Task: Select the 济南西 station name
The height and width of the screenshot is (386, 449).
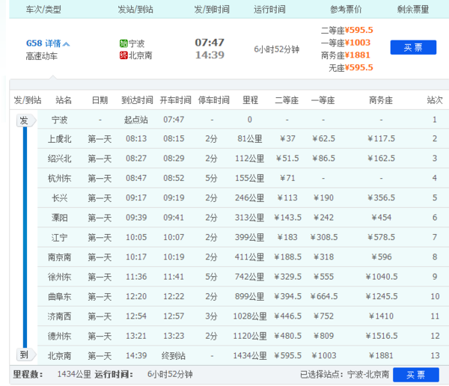Action: [x=60, y=316]
